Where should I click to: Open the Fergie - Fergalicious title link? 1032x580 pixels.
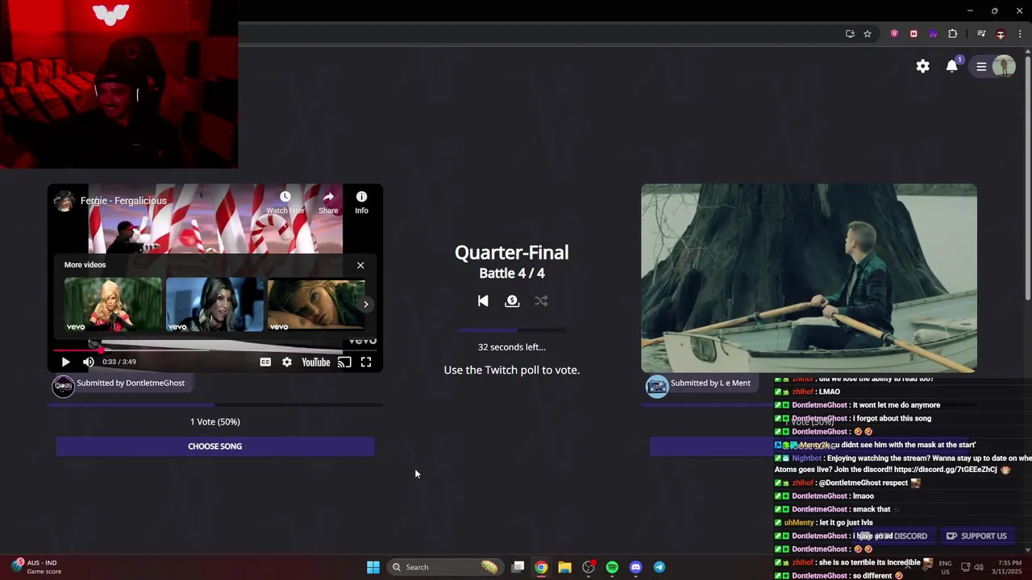123,201
